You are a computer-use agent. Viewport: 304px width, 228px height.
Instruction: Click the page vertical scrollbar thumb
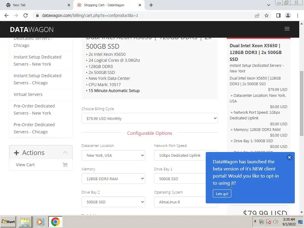pos(302,103)
